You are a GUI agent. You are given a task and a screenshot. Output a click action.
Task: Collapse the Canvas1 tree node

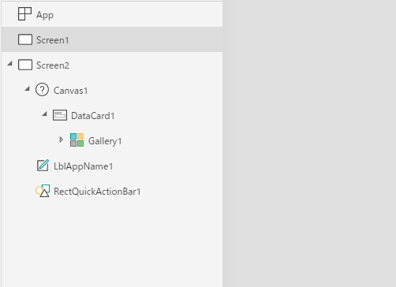27,89
